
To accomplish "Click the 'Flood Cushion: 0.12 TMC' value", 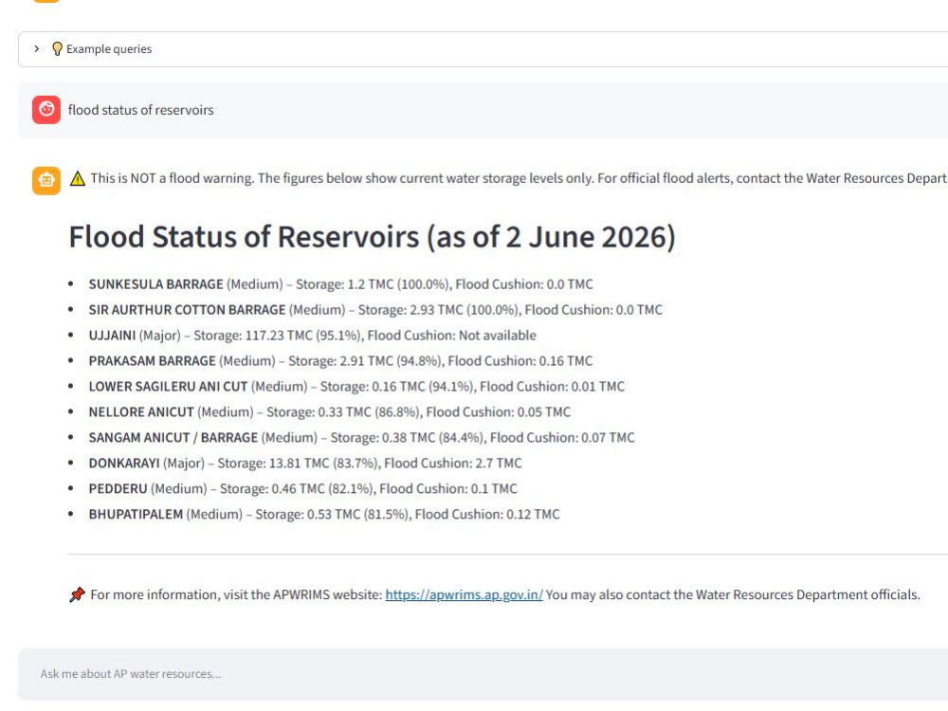I will 487,515.
